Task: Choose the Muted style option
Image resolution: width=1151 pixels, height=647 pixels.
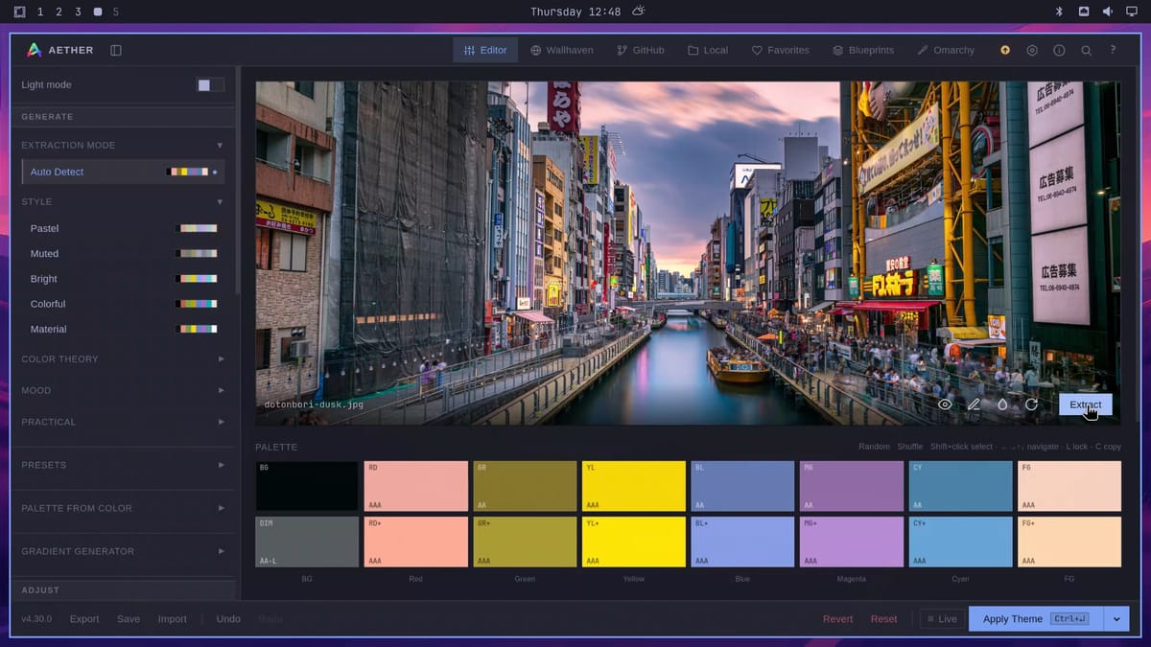Action: (x=124, y=254)
